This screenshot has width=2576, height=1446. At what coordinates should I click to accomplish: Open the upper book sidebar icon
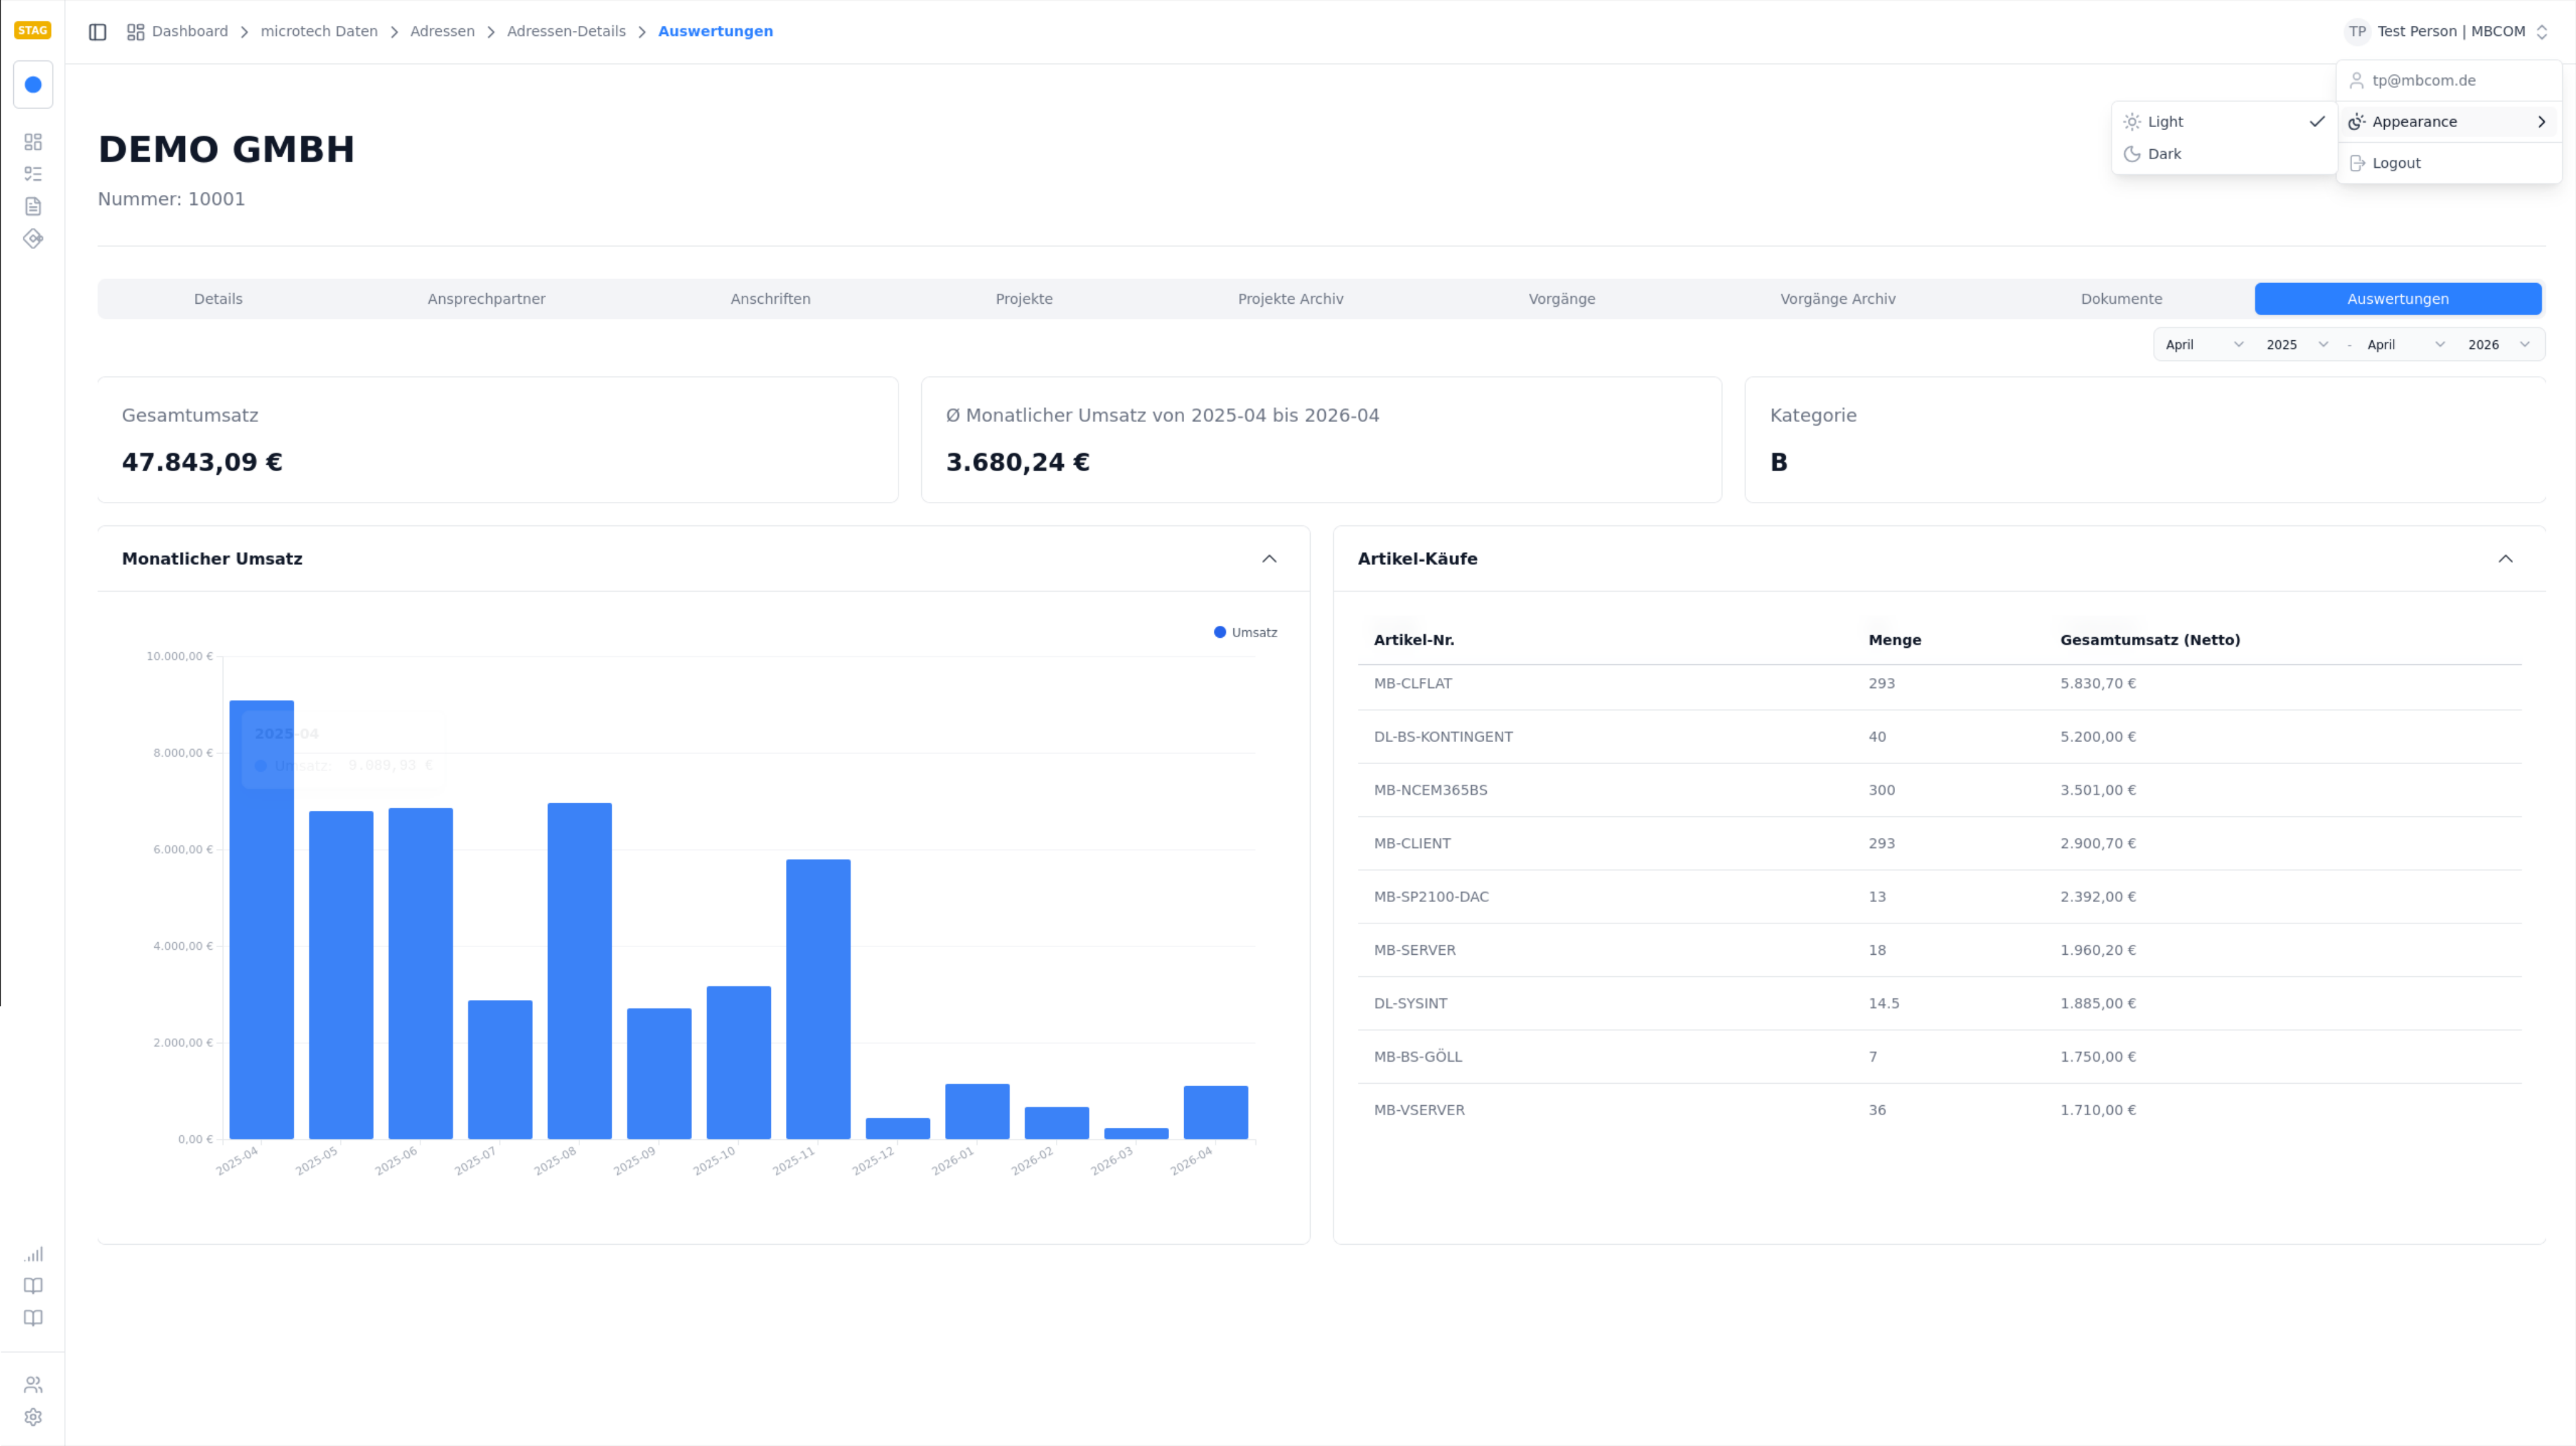pos(33,1286)
